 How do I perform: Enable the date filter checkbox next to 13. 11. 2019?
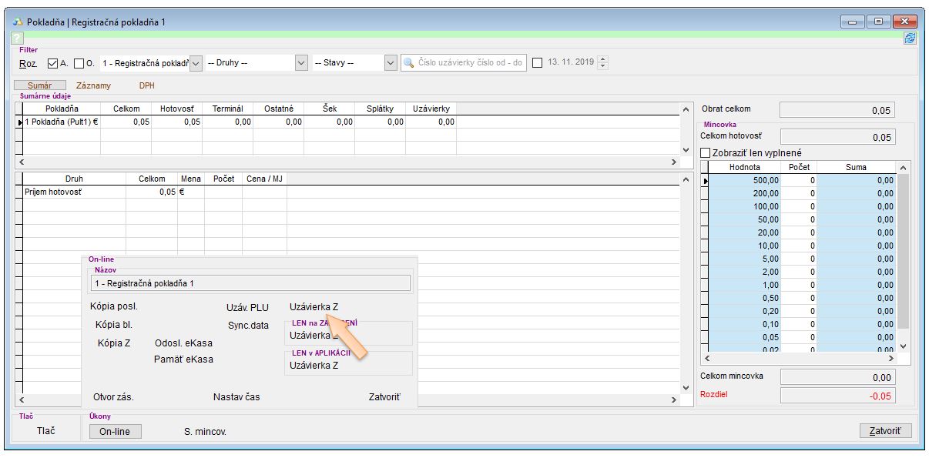538,63
